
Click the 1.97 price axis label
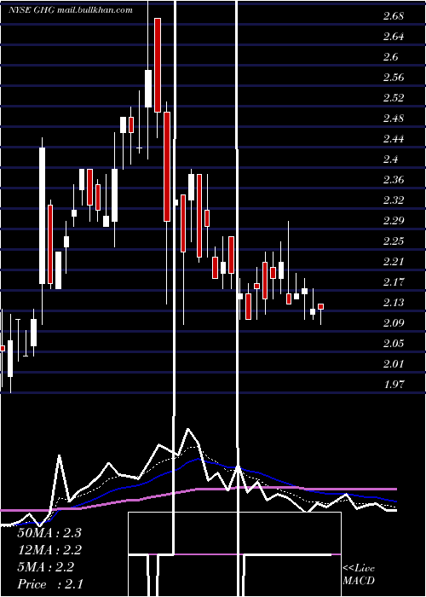pos(394,384)
